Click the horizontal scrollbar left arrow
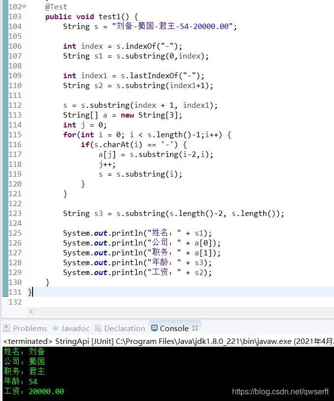The width and height of the screenshot is (334, 401). (31, 311)
